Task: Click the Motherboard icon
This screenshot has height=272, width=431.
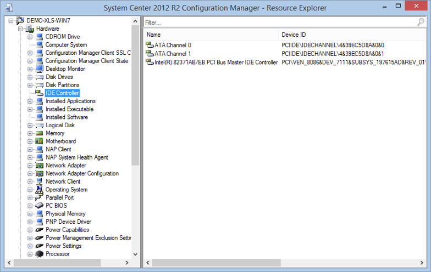Action: 40,141
